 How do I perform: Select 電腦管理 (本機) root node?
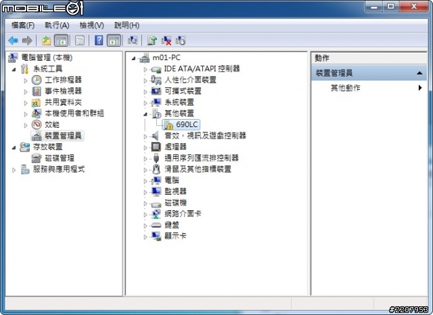coord(47,57)
